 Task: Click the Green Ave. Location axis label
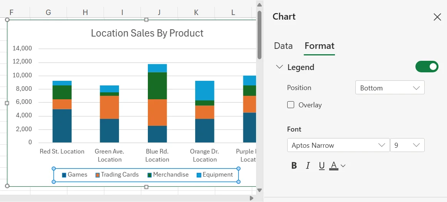(109, 155)
